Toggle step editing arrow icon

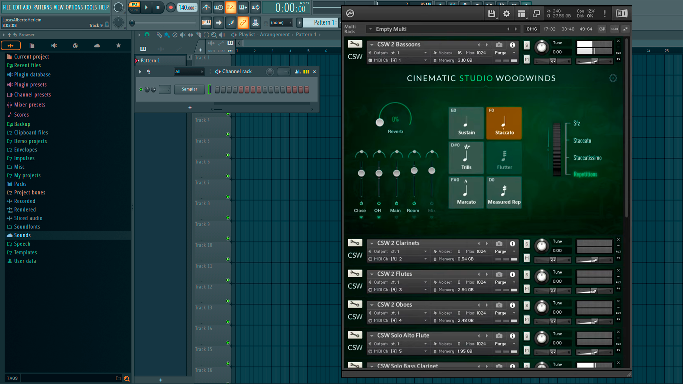coord(218,22)
